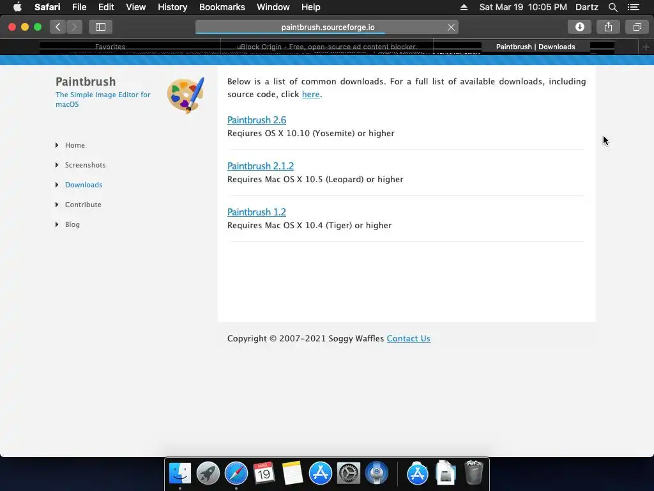Click the paintbrush.sourceforge.io address field
654x491 pixels.
pyautogui.click(x=327, y=27)
